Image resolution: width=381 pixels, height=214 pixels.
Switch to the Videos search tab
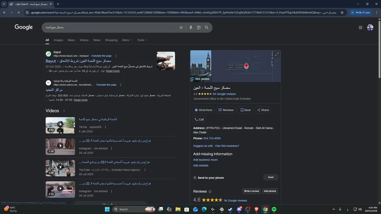(84, 40)
